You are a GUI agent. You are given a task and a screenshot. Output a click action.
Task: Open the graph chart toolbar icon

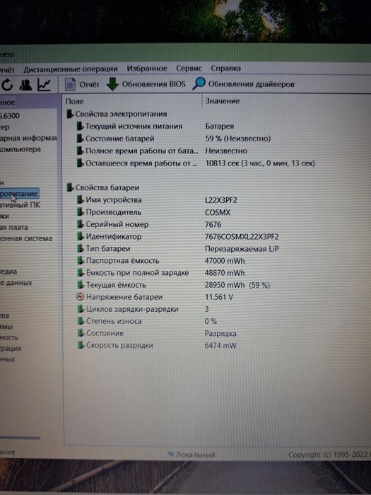click(x=44, y=85)
